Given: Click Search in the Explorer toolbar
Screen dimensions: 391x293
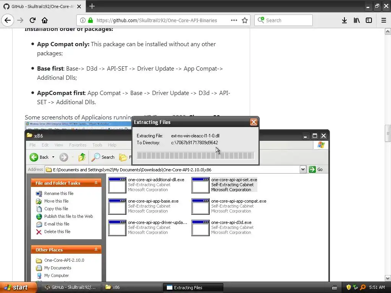Looking at the screenshot, I should coord(103,157).
